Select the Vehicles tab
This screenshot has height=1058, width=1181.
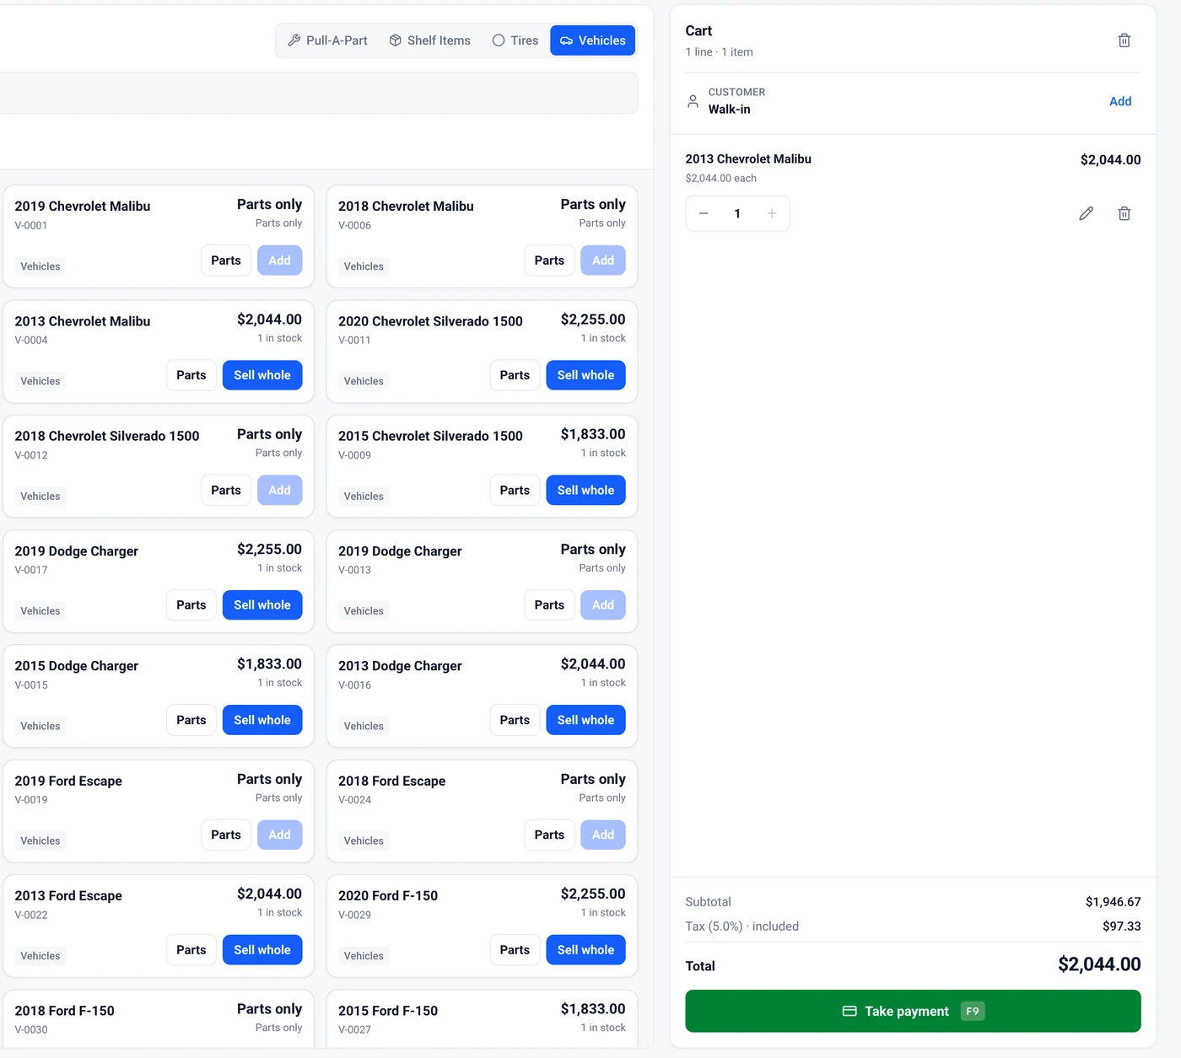(x=593, y=40)
